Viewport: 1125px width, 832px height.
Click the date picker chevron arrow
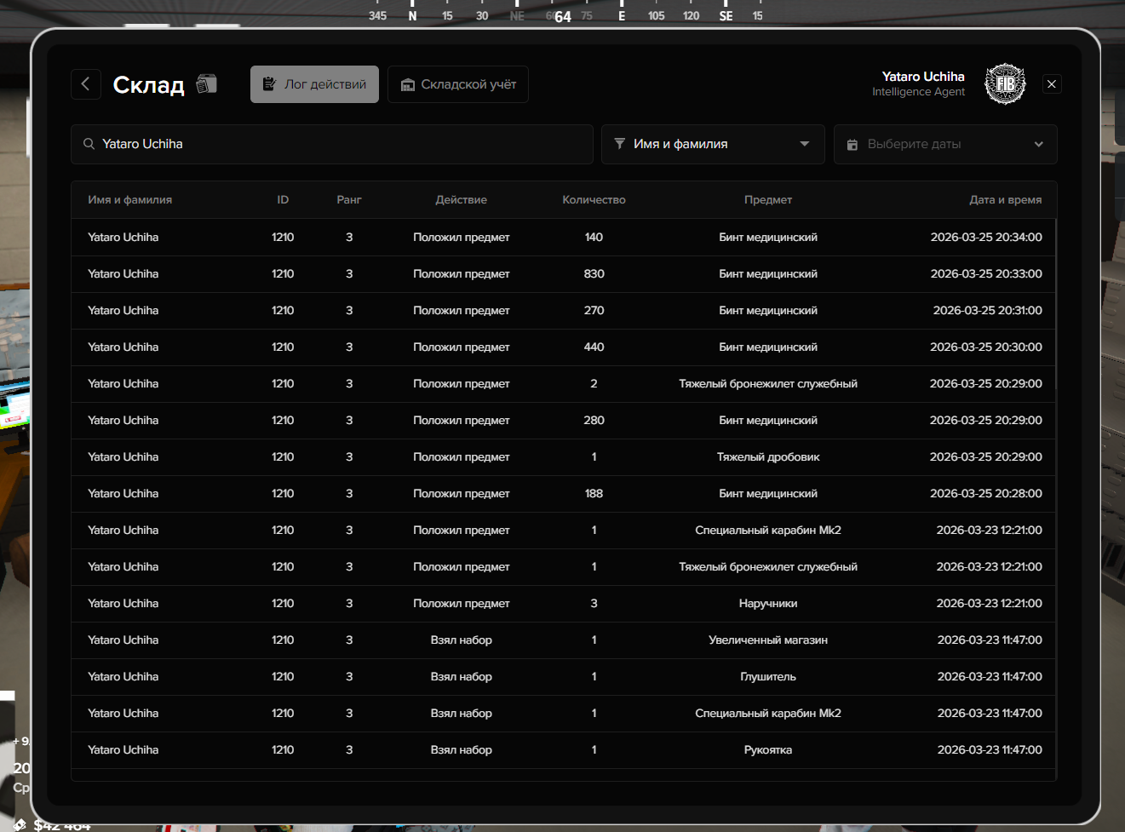[x=1039, y=145]
